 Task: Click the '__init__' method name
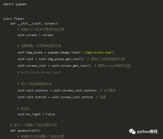tap(25, 24)
